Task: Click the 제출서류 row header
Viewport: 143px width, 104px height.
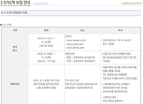Action: pos(15,84)
